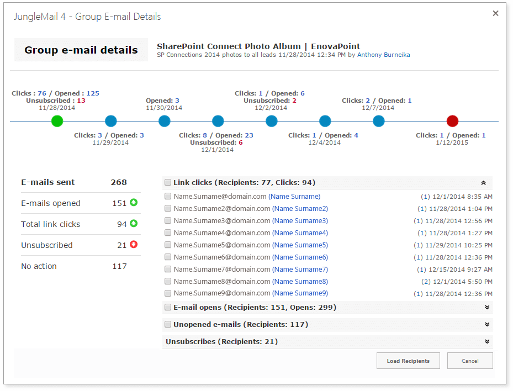Click the timeline dot for 11/30/2014
Viewport: 513px width, 391px height.
pyautogui.click(x=164, y=121)
